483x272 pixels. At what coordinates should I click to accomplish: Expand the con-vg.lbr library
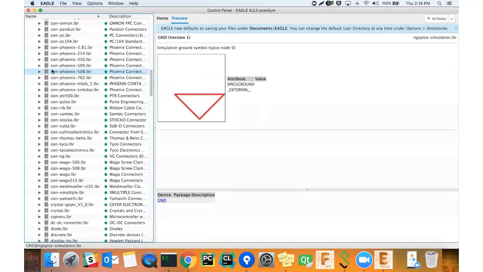click(39, 156)
